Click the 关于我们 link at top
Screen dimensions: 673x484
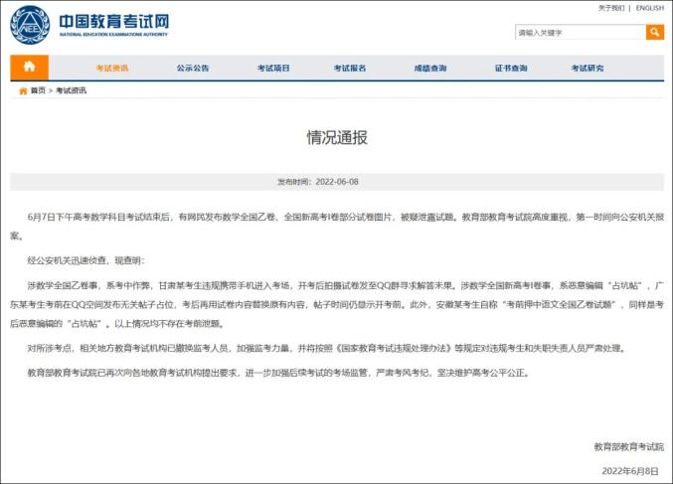(x=611, y=8)
